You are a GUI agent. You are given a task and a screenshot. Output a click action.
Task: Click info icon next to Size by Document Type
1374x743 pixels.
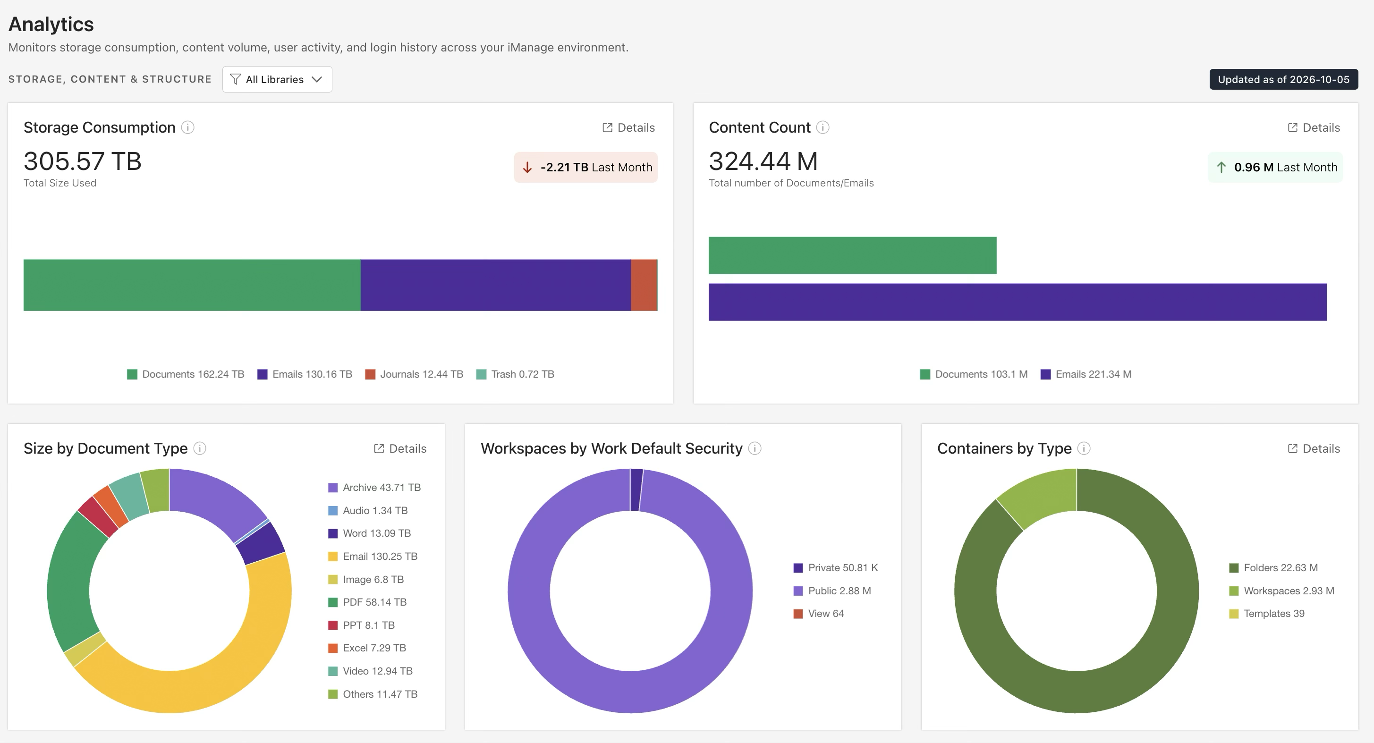coord(199,448)
